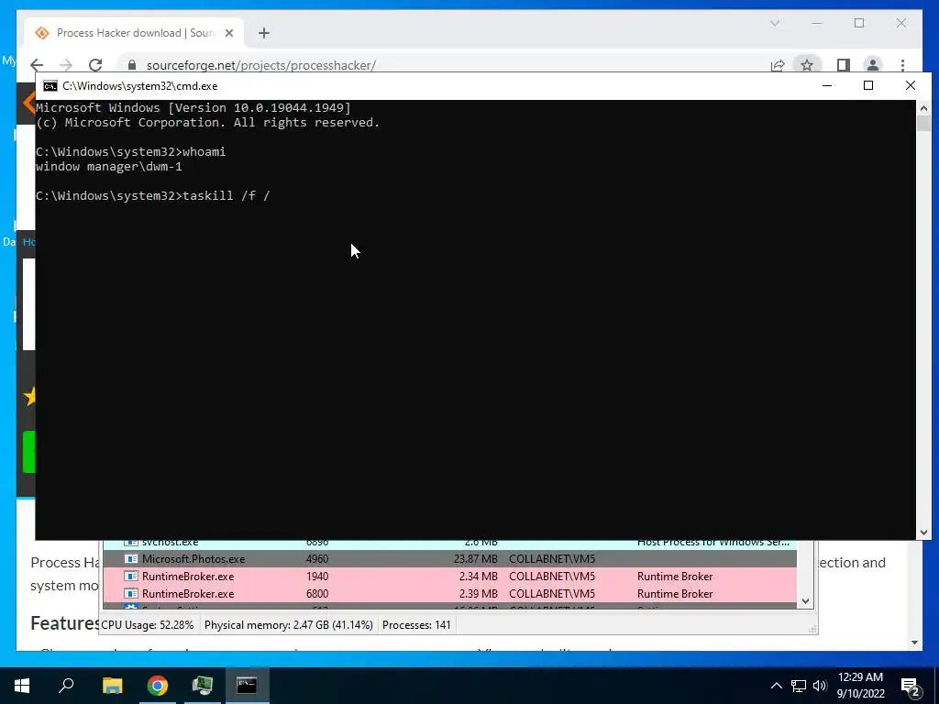Open taskbar search magnifier
Viewport: 939px width, 704px height.
click(x=66, y=686)
